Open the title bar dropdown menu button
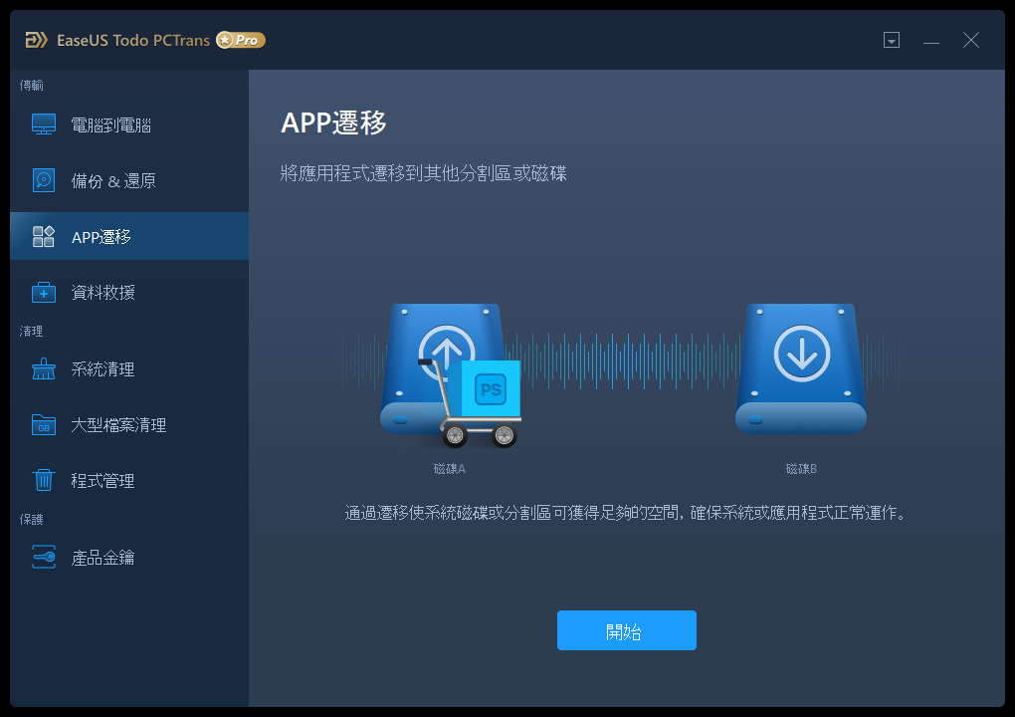1015x717 pixels. [x=892, y=40]
